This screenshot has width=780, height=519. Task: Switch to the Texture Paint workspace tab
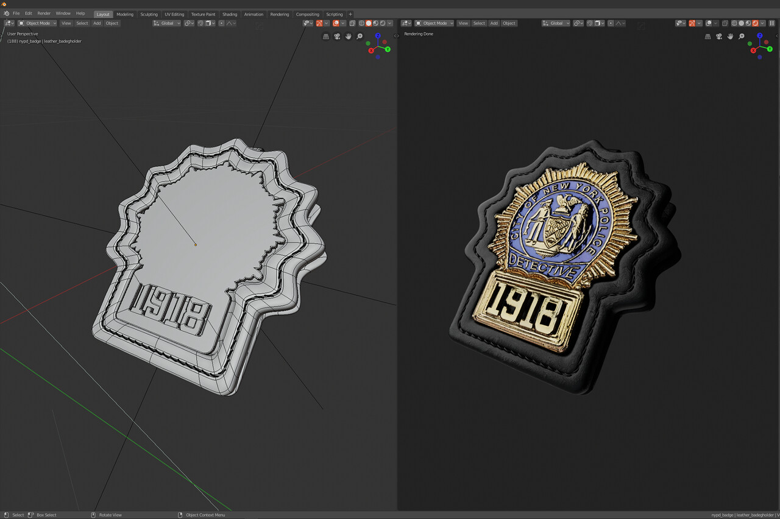[x=203, y=14]
